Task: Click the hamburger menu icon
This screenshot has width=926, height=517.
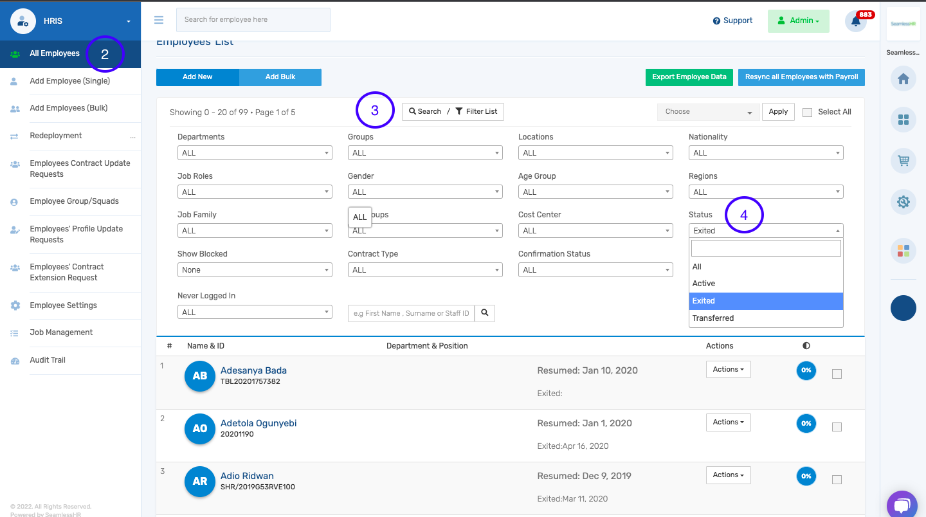Action: coord(159,20)
